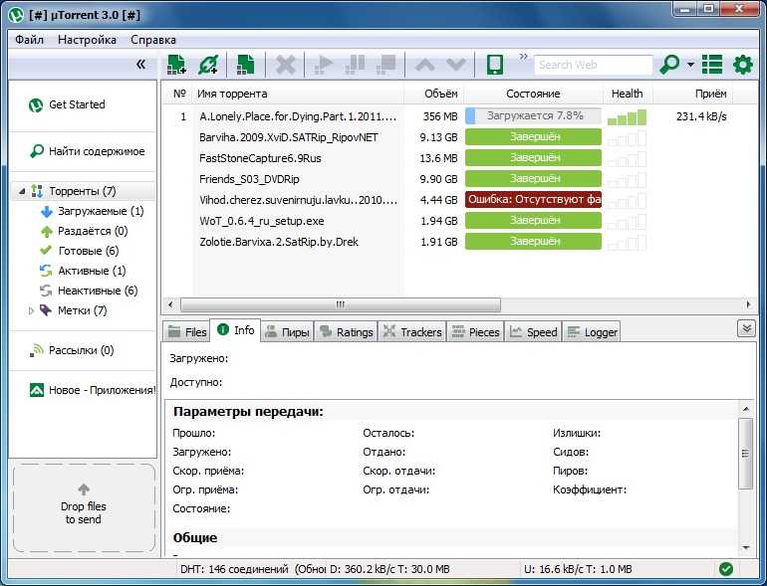The image size is (767, 586).
Task: Expand the hidden toolbar overflow chevron
Action: (x=524, y=56)
